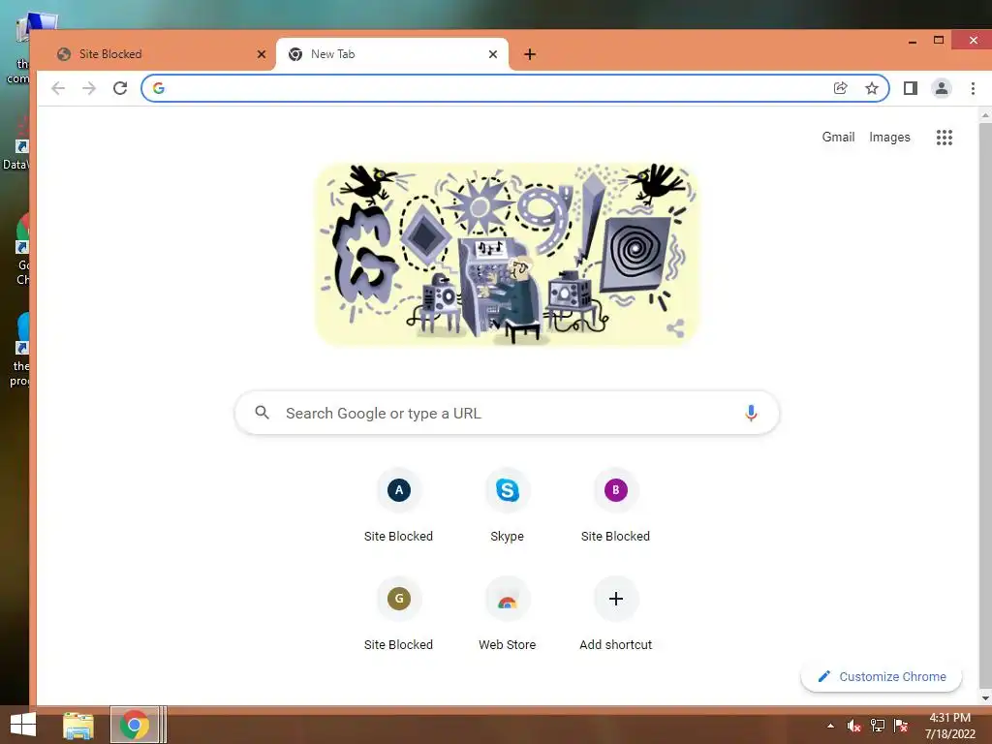
Task: Click the taskbar clock showing 4:31 PM
Action: coord(949,726)
